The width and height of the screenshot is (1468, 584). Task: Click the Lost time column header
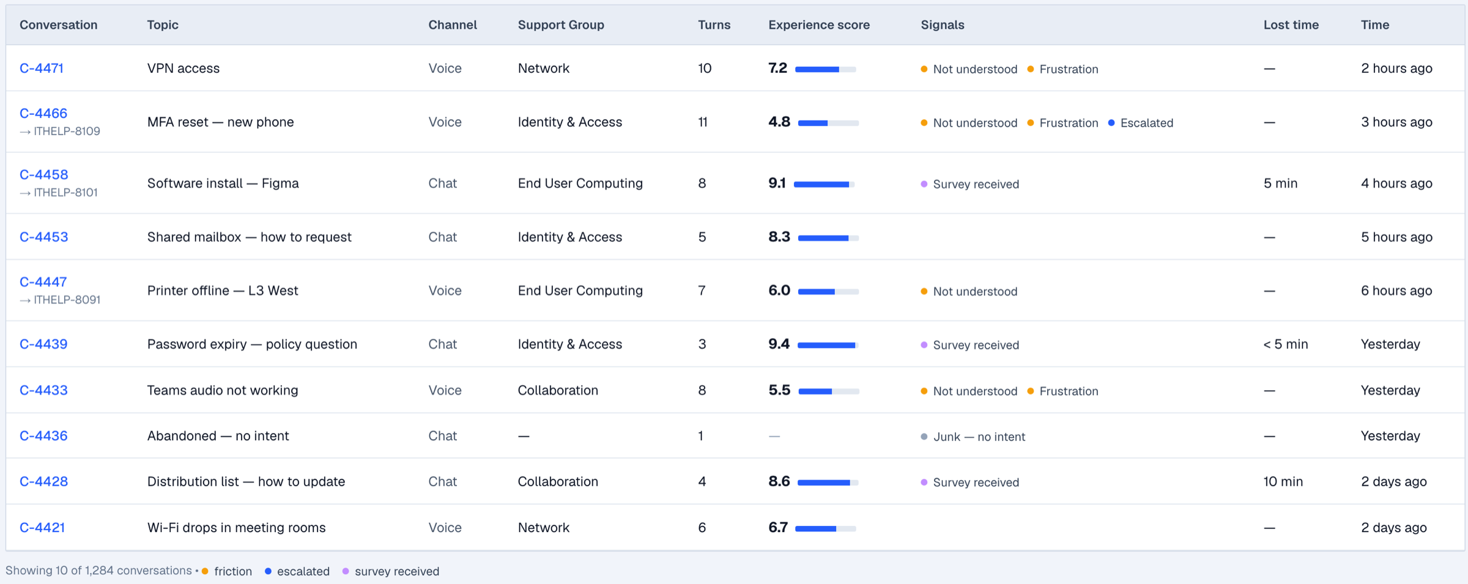(1291, 25)
